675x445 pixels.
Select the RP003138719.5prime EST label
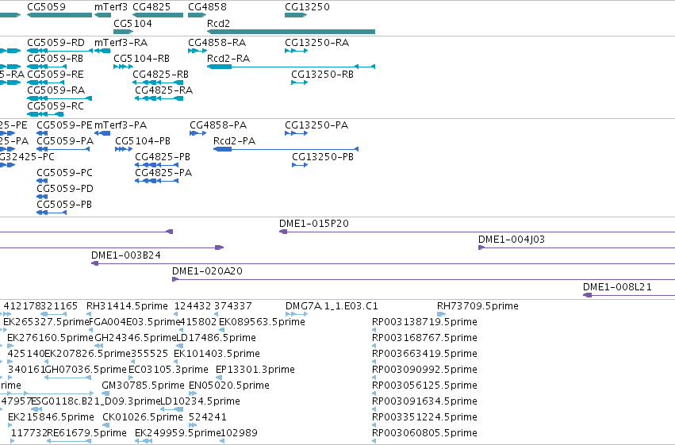point(424,322)
